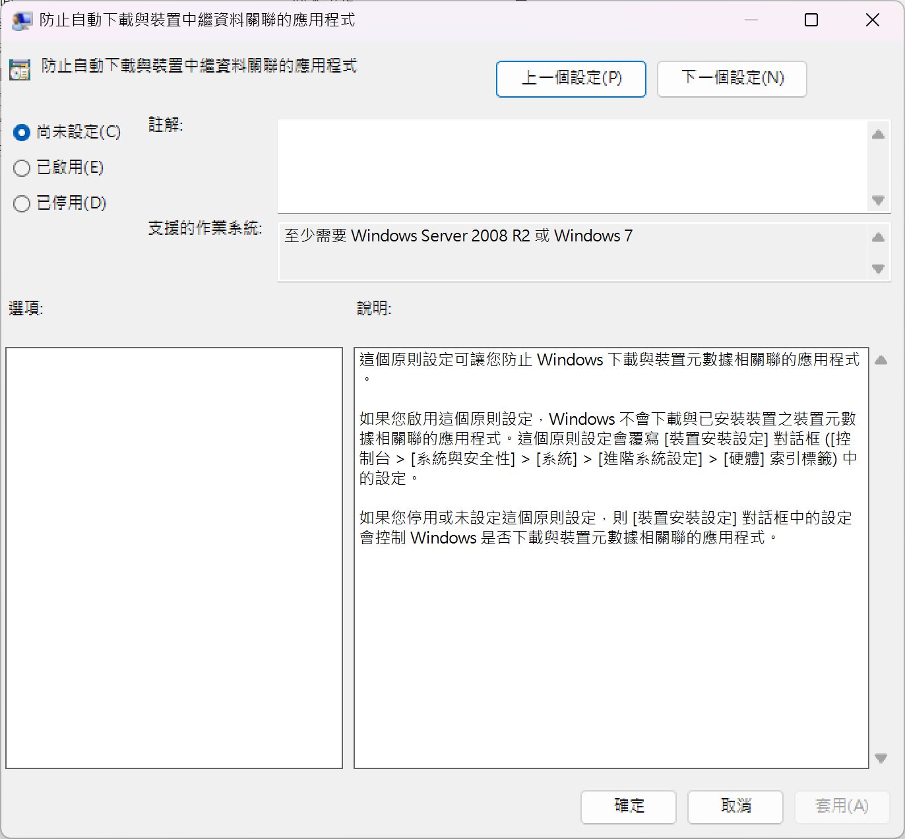Click the paragraph starting 如果您停用或未設定
This screenshot has width=905, height=839.
[606, 528]
